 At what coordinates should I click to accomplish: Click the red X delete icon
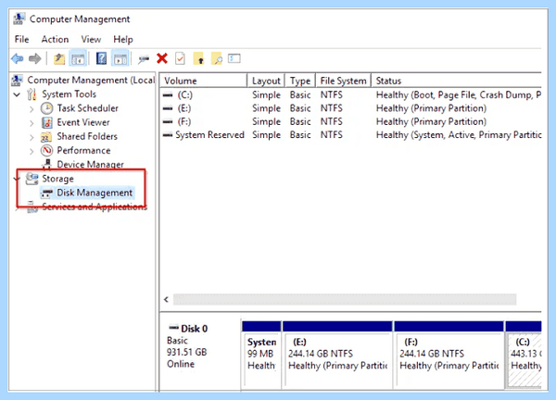coord(162,58)
